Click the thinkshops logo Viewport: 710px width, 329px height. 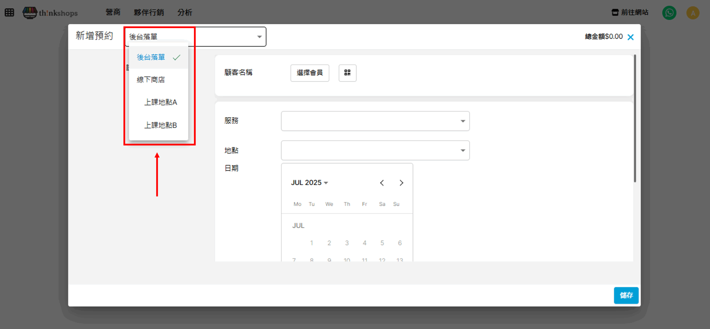point(50,12)
